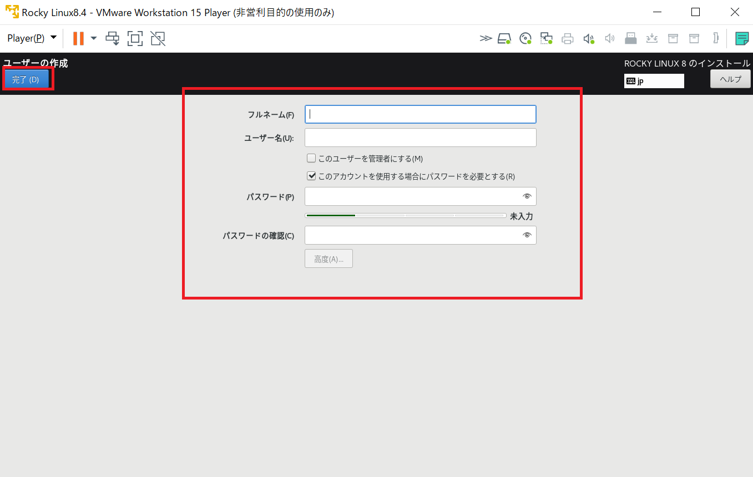
Task: Click the greyed-out speaker icon
Action: tap(610, 38)
